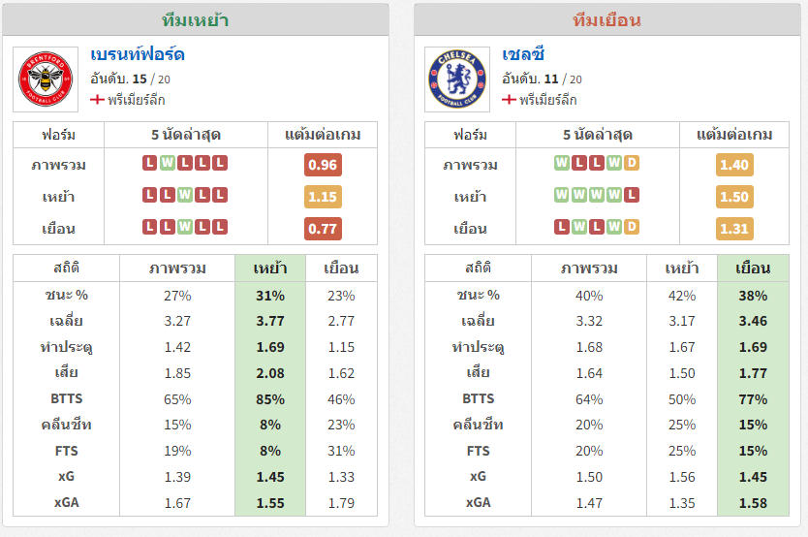This screenshot has width=808, height=537.
Task: Click the 0.96 points-per-game badge
Action: 323,165
